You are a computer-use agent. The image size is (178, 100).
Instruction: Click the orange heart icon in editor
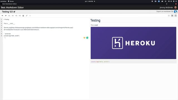[84, 38]
